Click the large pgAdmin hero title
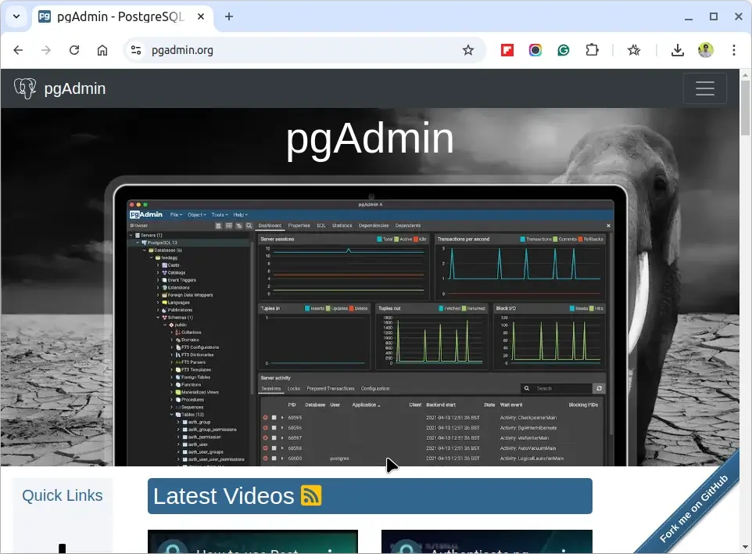This screenshot has width=752, height=554. point(370,139)
